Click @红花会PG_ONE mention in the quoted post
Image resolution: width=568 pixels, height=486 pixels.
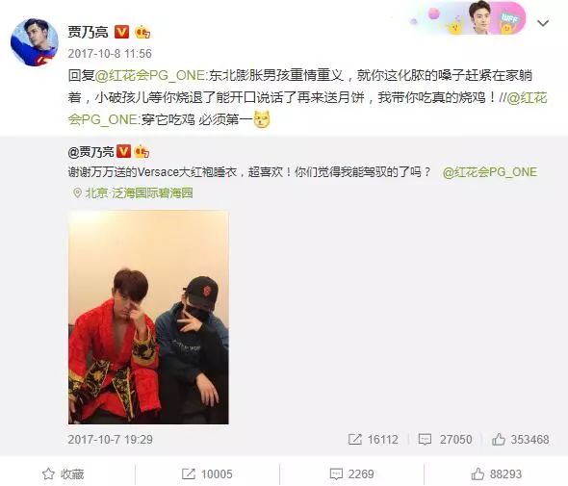[x=490, y=172]
